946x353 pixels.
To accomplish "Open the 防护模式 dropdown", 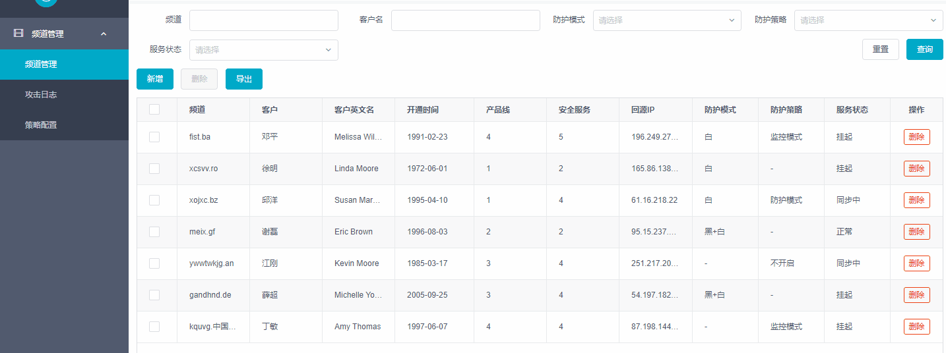I will (x=668, y=20).
